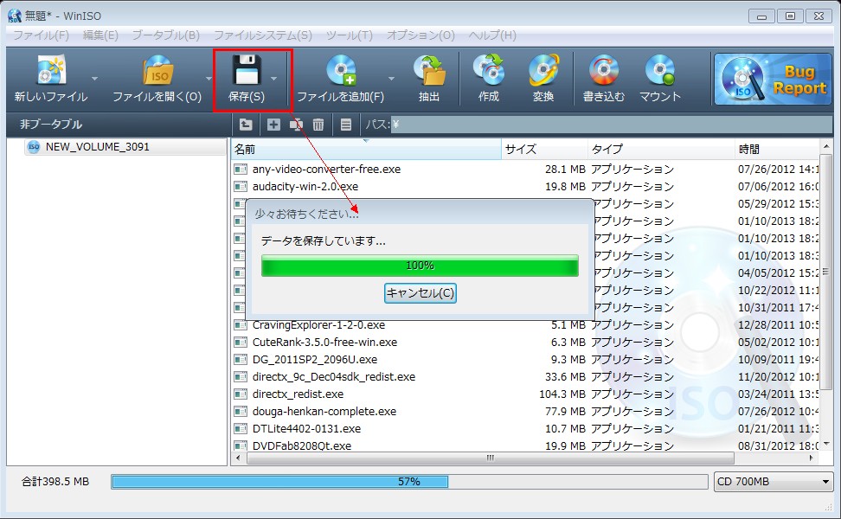Click the properties list icon beside パス

(x=346, y=125)
